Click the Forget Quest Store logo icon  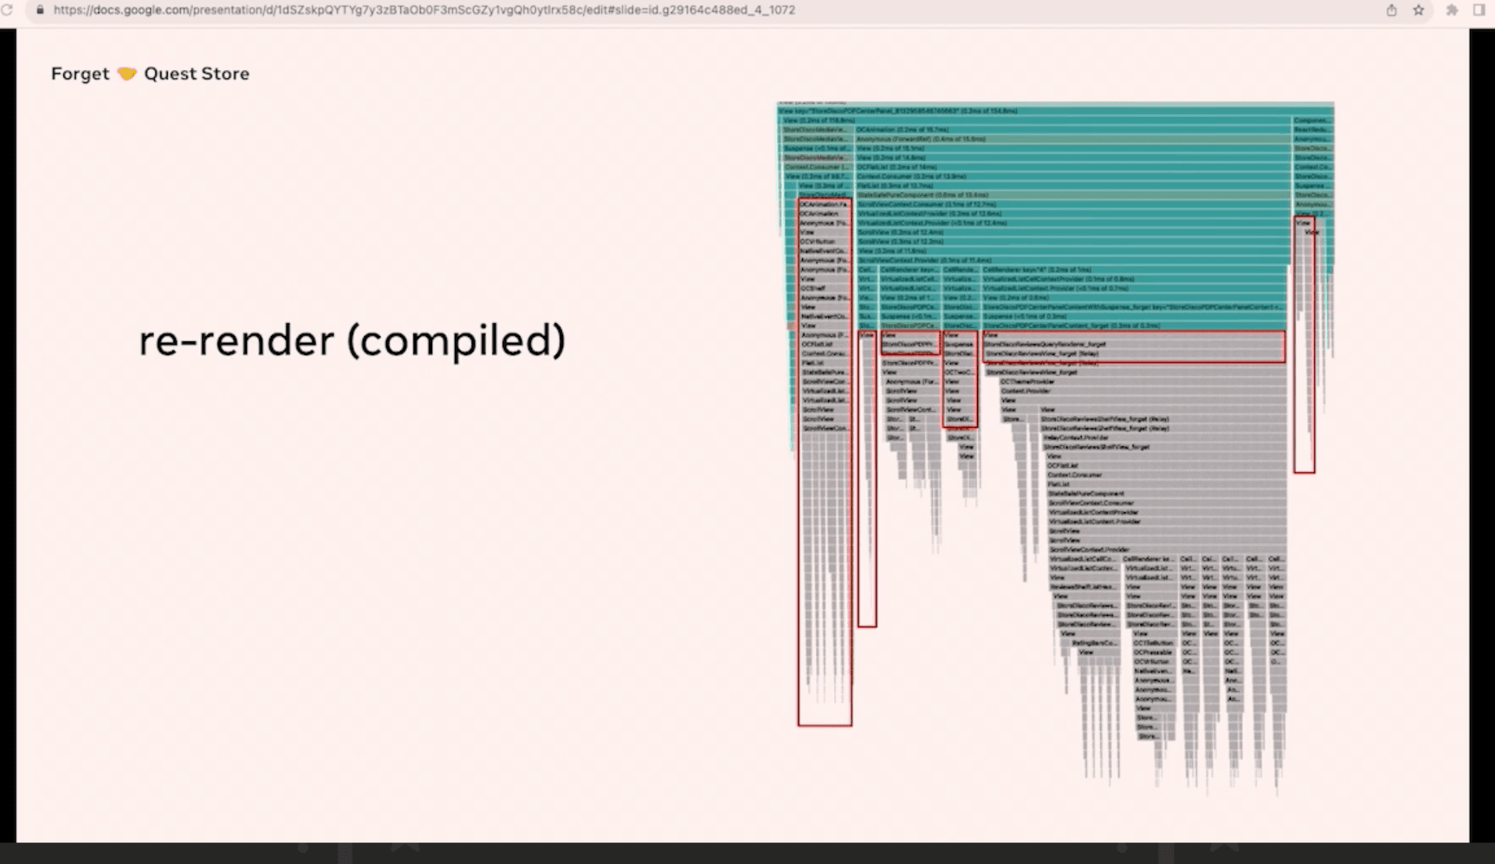125,73
